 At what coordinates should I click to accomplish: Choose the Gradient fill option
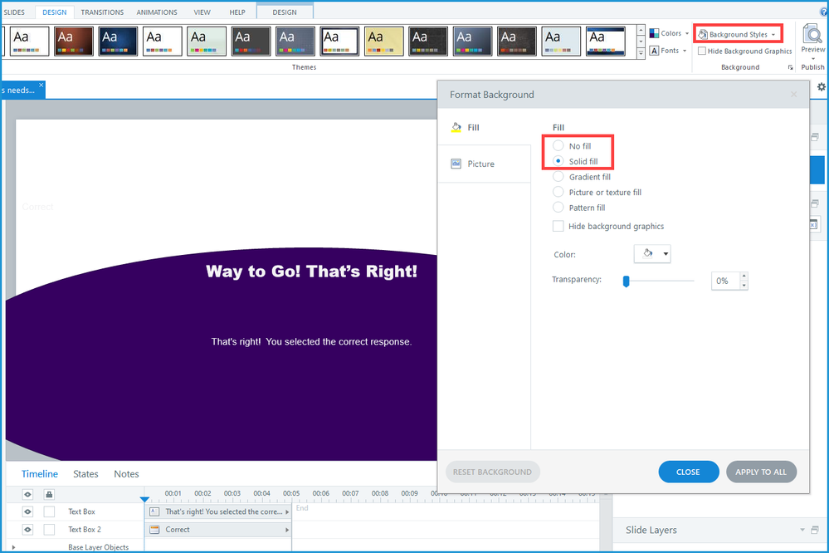558,177
